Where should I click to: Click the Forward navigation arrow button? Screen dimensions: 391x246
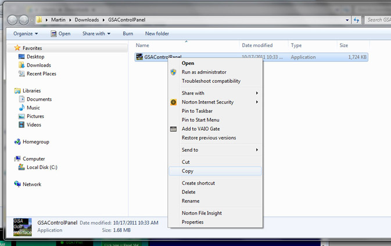[24, 20]
